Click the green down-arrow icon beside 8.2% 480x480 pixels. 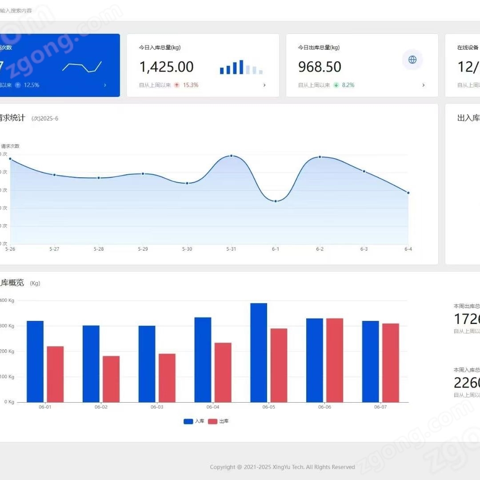(x=336, y=85)
